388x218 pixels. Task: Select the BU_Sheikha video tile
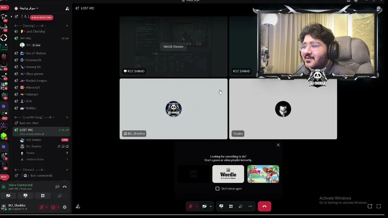173,109
